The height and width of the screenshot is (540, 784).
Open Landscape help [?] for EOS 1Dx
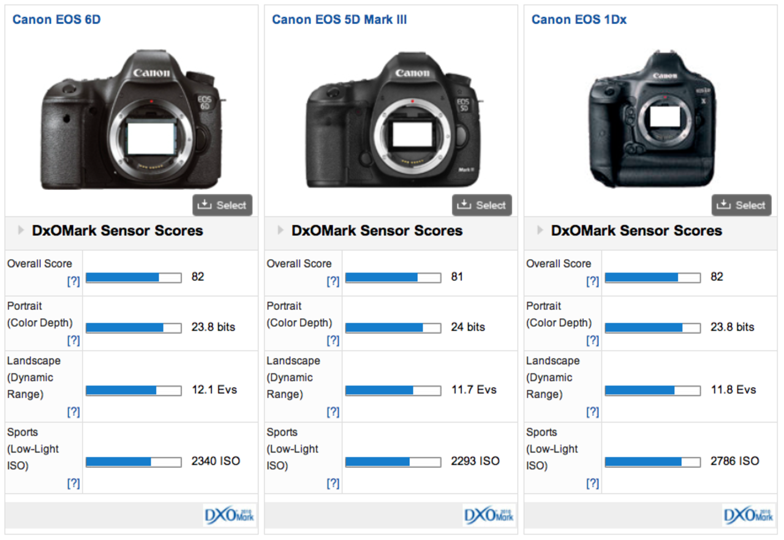tap(593, 411)
